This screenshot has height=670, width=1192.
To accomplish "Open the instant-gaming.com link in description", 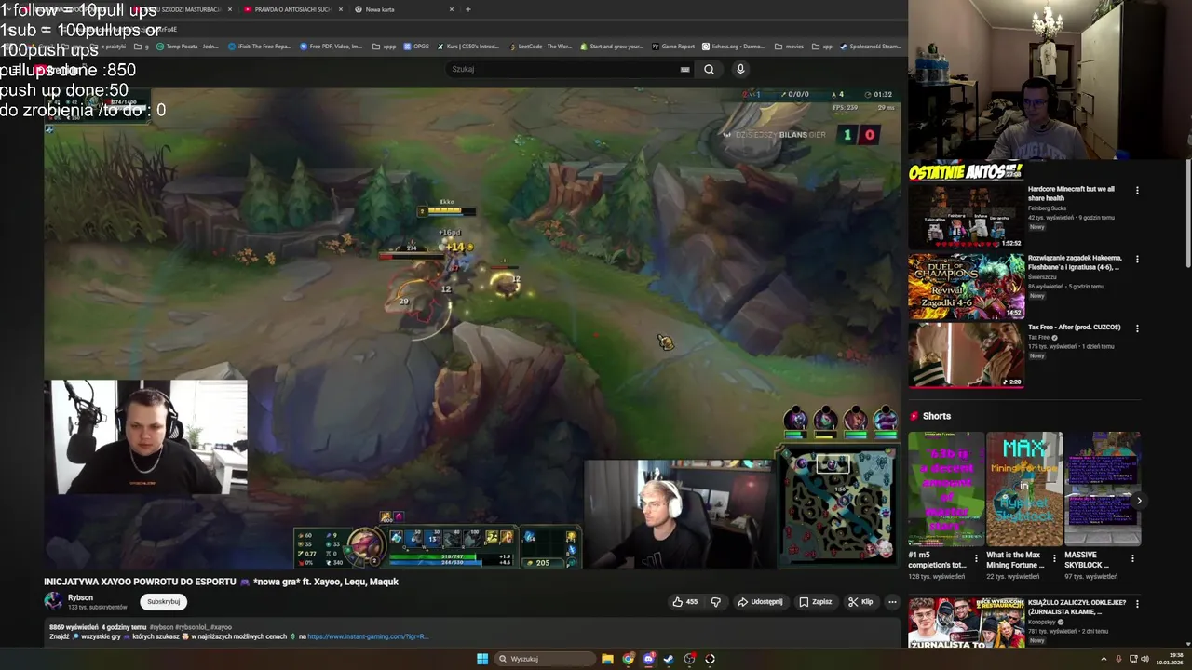I will click(x=368, y=636).
